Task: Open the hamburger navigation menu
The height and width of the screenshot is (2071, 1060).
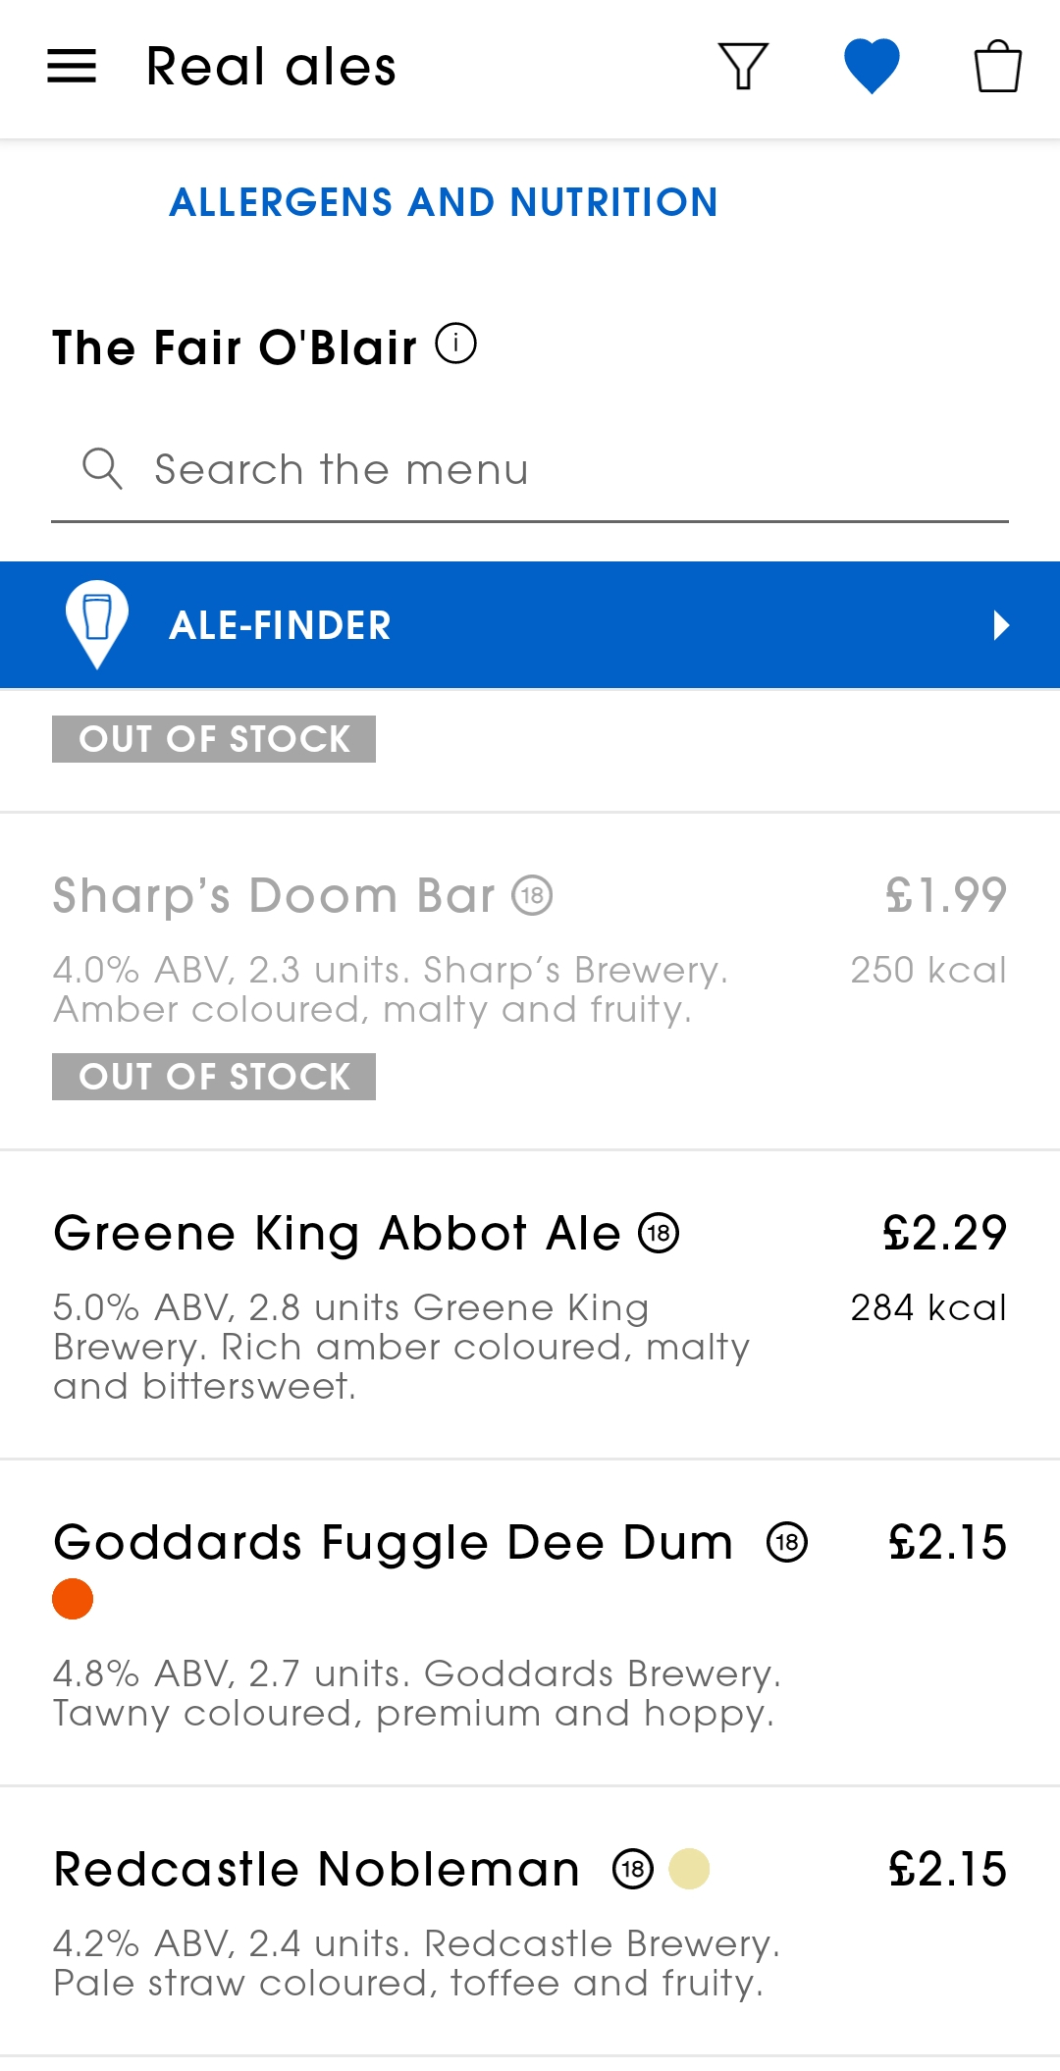Action: (x=72, y=67)
